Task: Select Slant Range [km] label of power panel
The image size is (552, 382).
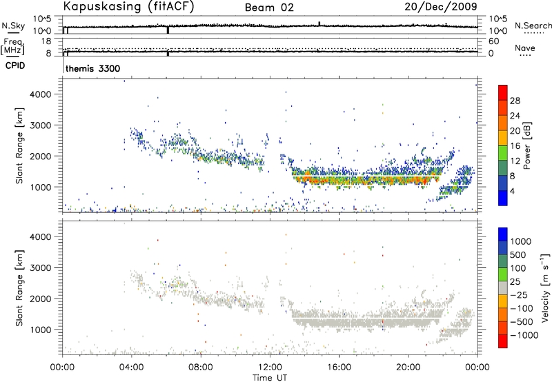Action: [19, 145]
